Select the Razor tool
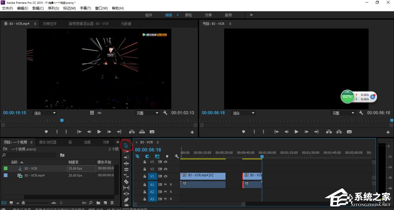Screen dimensions: 394x210 [x=126, y=182]
